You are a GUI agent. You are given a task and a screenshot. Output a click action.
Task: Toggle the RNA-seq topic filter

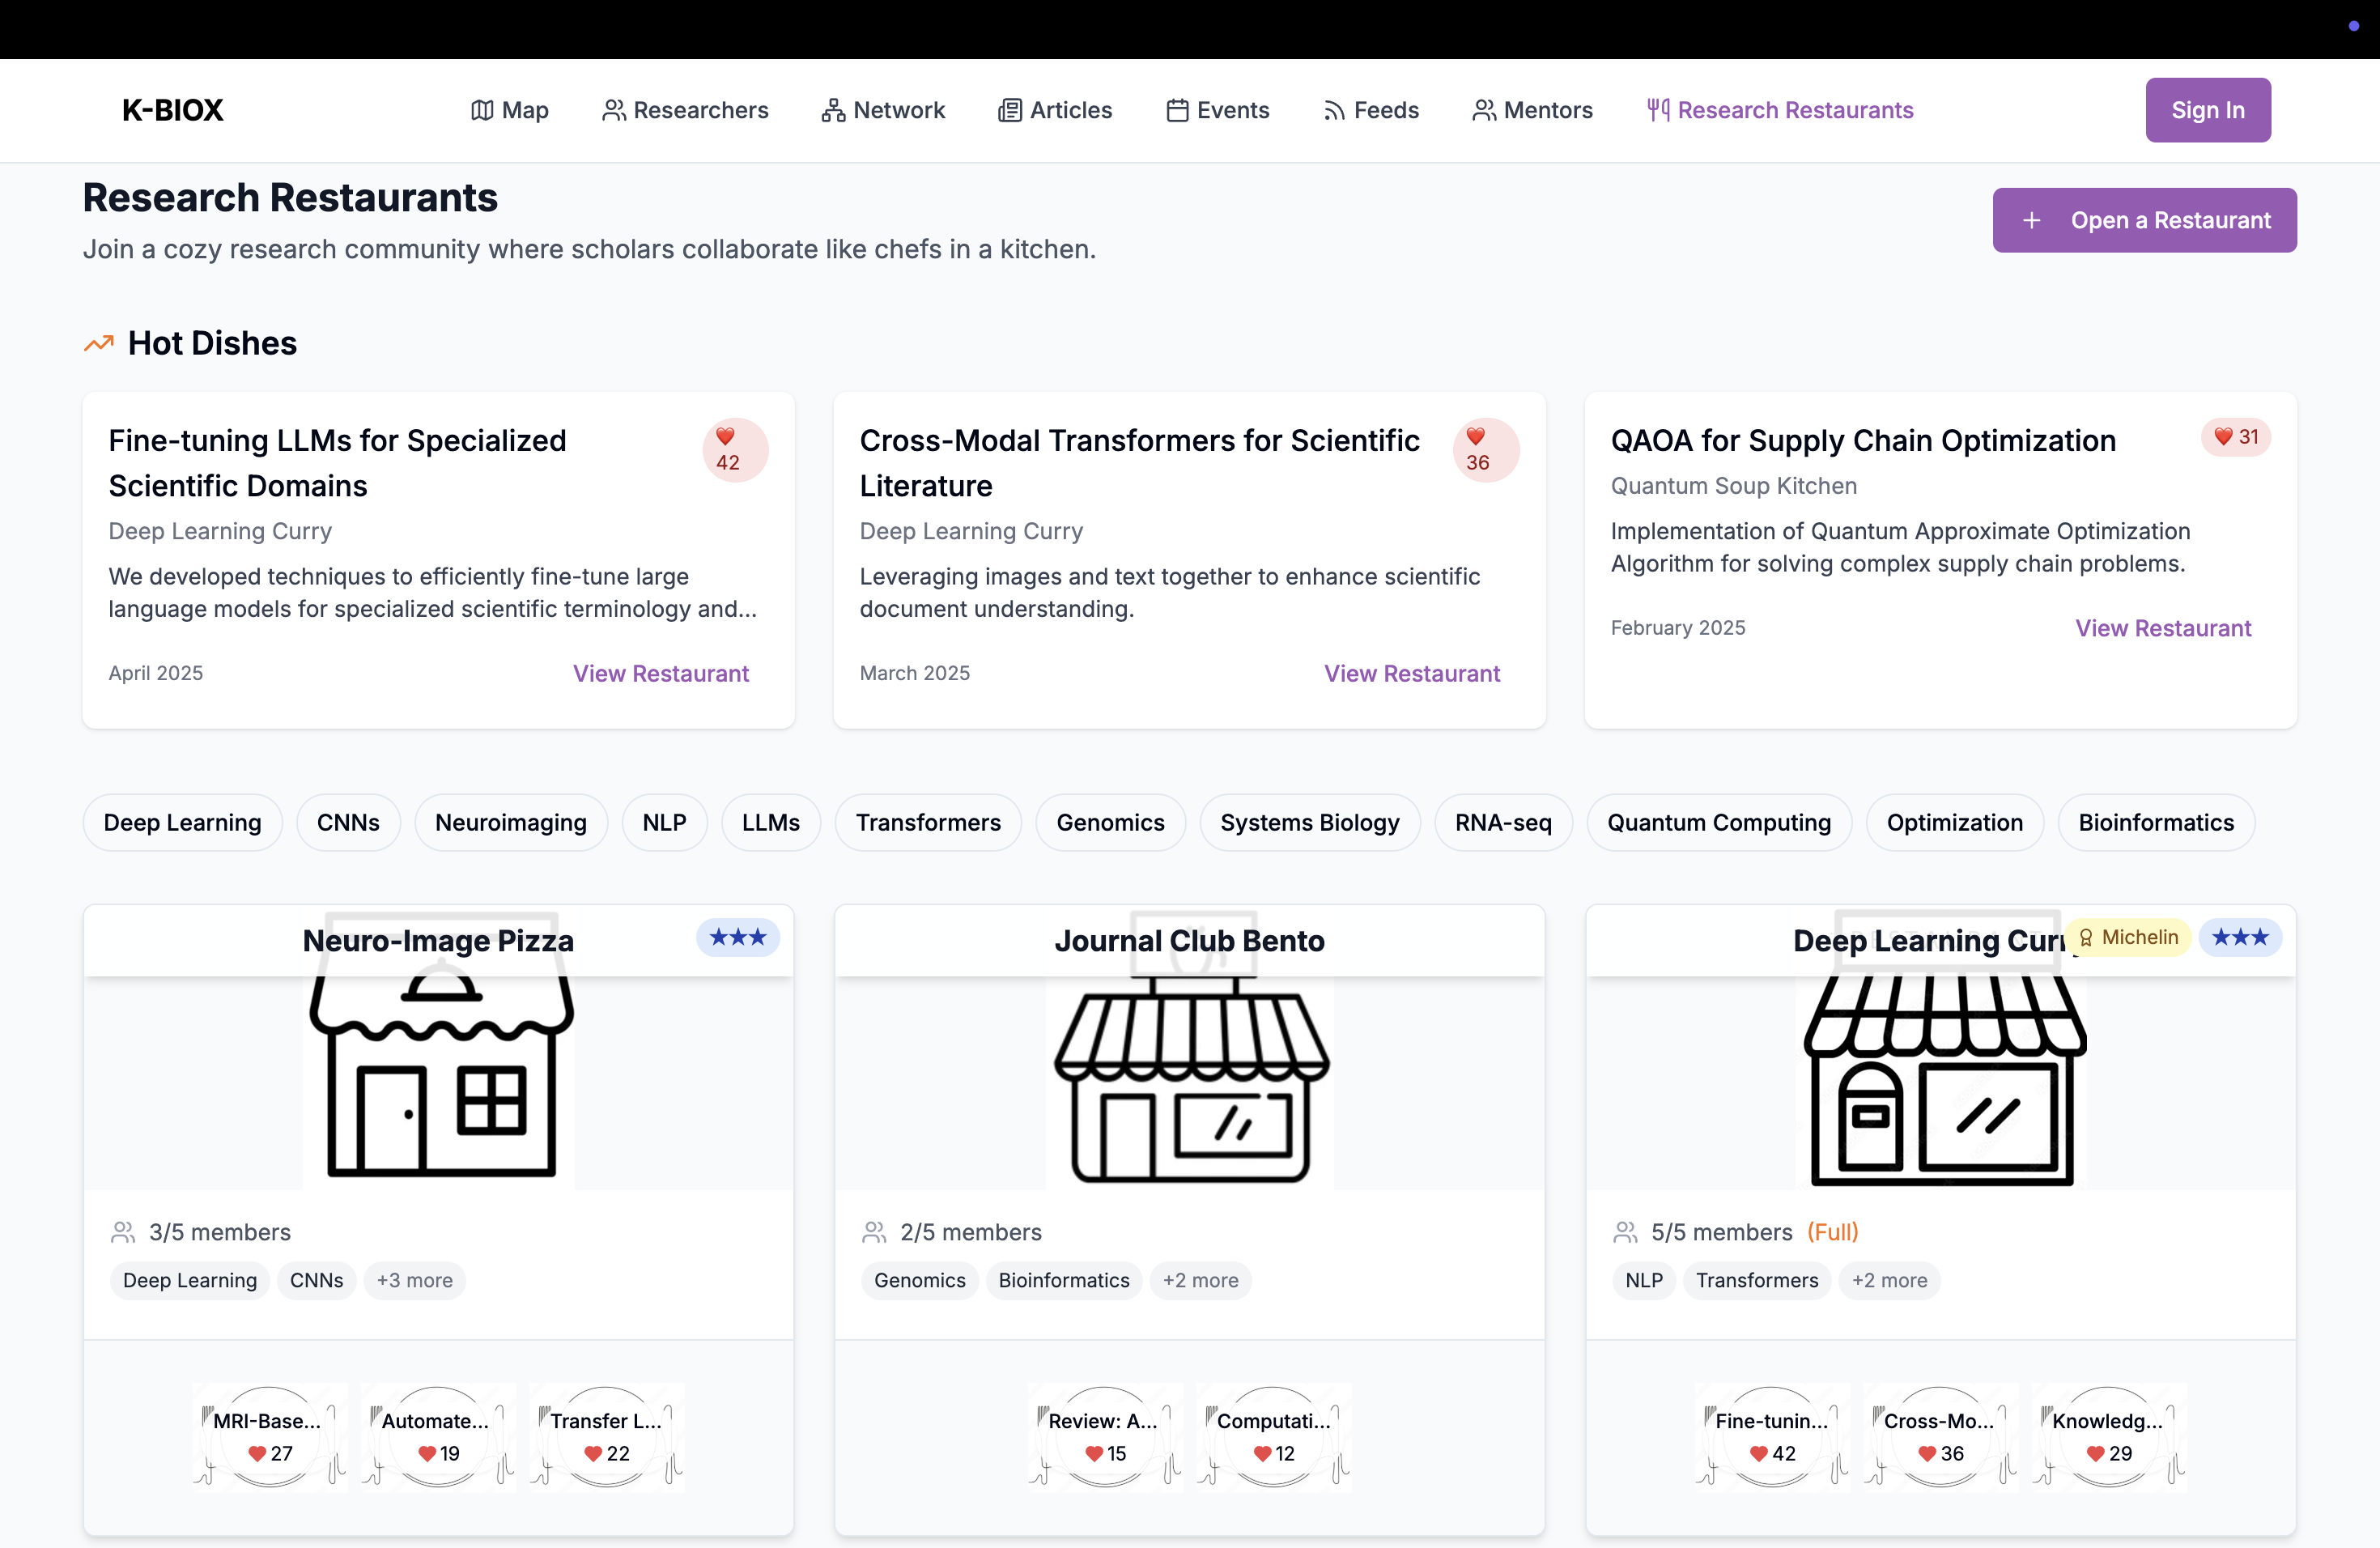1503,822
